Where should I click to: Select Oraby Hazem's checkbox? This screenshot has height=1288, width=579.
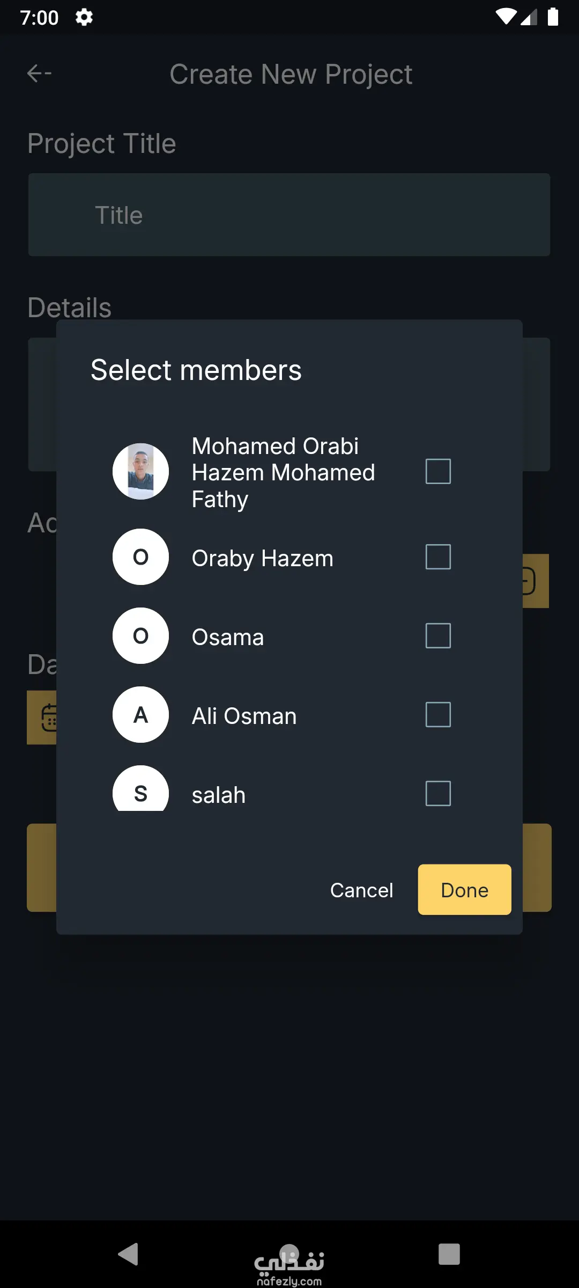[438, 557]
